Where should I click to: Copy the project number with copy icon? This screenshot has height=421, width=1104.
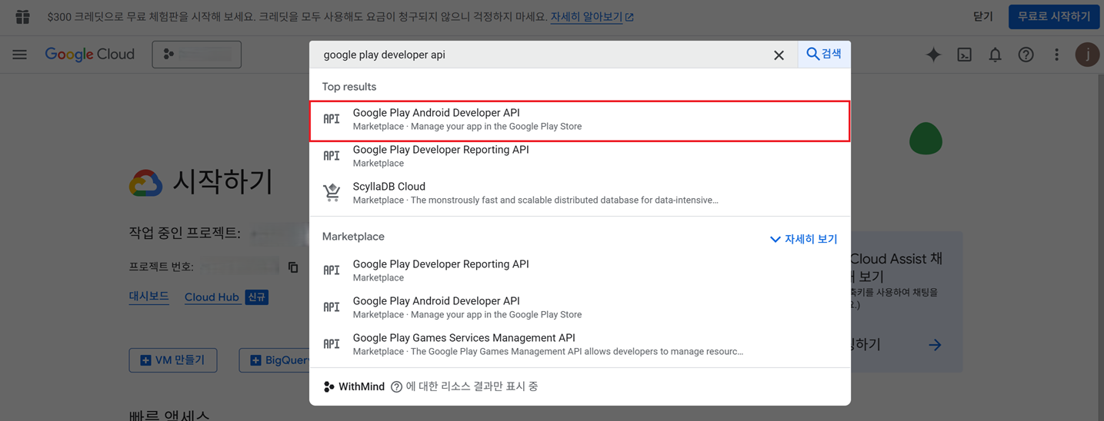click(293, 267)
